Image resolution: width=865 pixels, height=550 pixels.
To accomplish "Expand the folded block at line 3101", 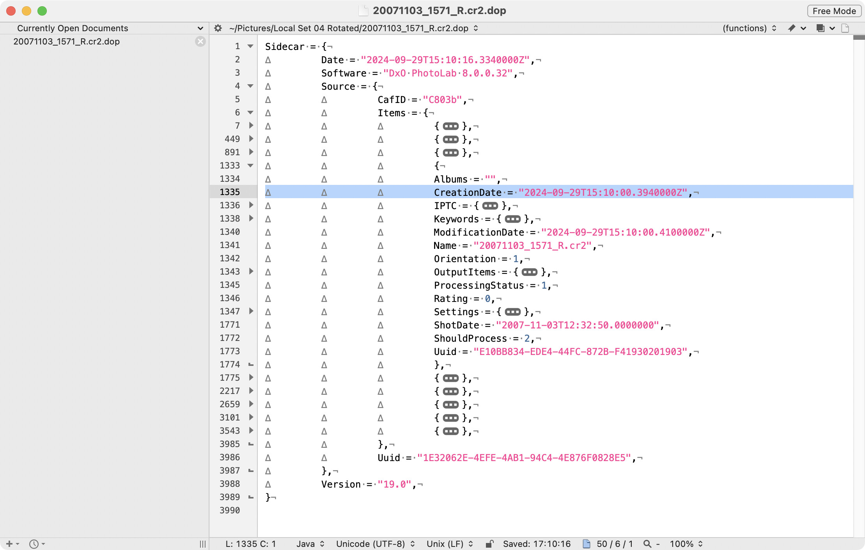I will tap(251, 417).
